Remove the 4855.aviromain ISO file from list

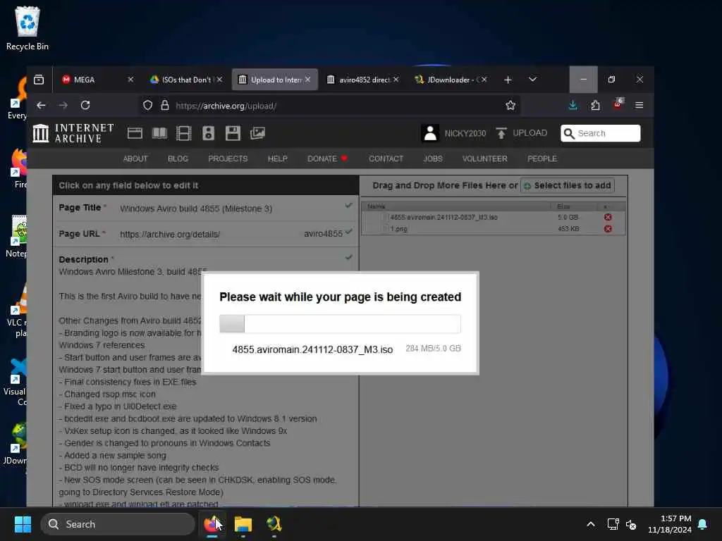[608, 217]
